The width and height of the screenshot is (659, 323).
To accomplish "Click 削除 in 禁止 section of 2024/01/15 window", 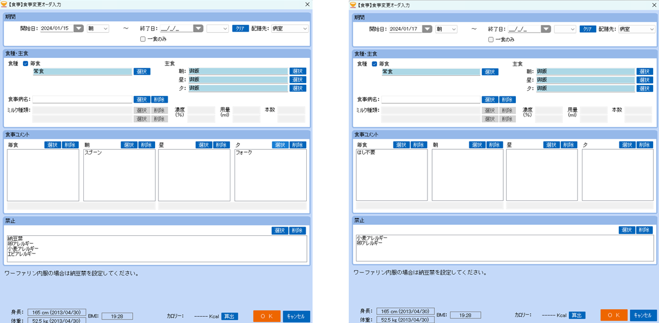I will 298,231.
